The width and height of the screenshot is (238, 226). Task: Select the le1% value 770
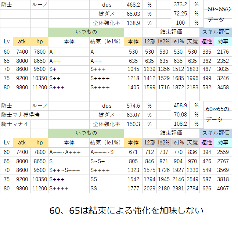coord(178,152)
